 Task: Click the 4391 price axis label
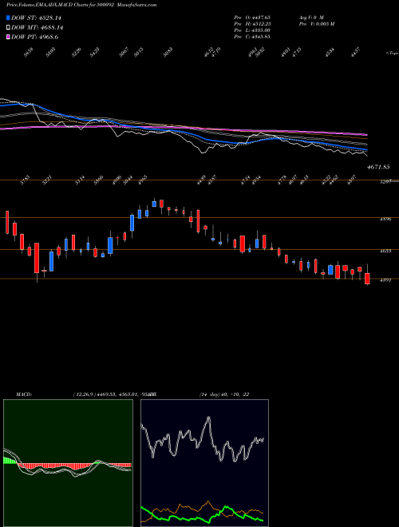[x=385, y=280]
